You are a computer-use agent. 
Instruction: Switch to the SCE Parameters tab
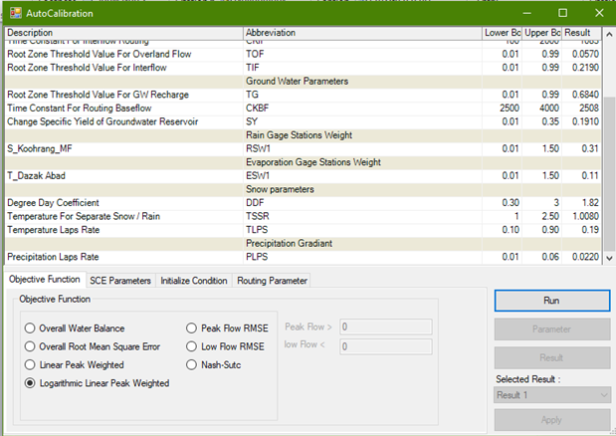(120, 281)
